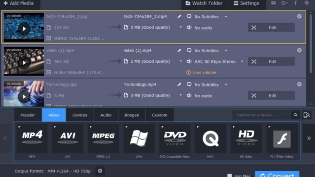This screenshot has height=177, width=315.
Task: Rename output Technology.mp4 with pencil icon
Action: tap(179, 85)
